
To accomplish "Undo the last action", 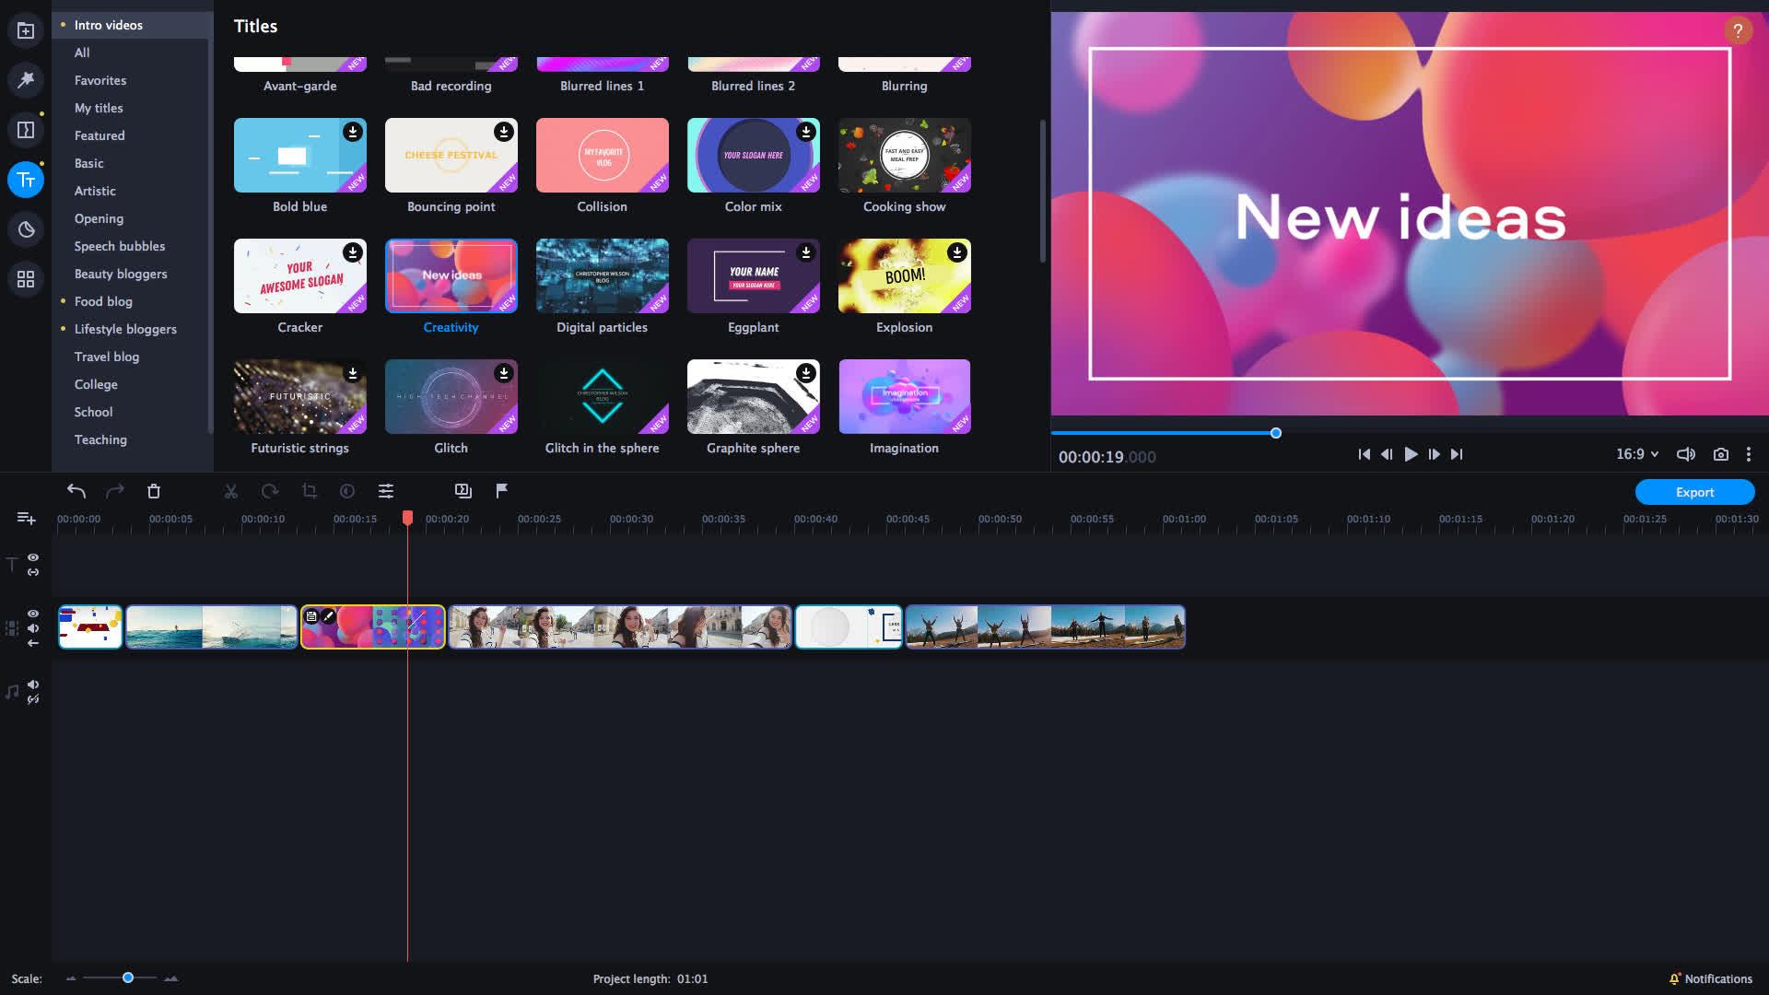I will tap(76, 490).
